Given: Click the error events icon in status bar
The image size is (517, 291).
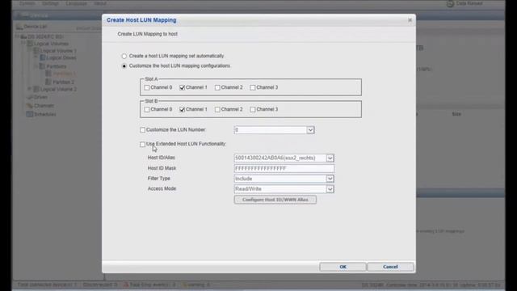Looking at the screenshot, I should pyautogui.click(x=126, y=285).
